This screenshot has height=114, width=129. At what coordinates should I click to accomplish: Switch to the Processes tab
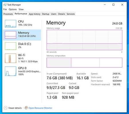8,14
